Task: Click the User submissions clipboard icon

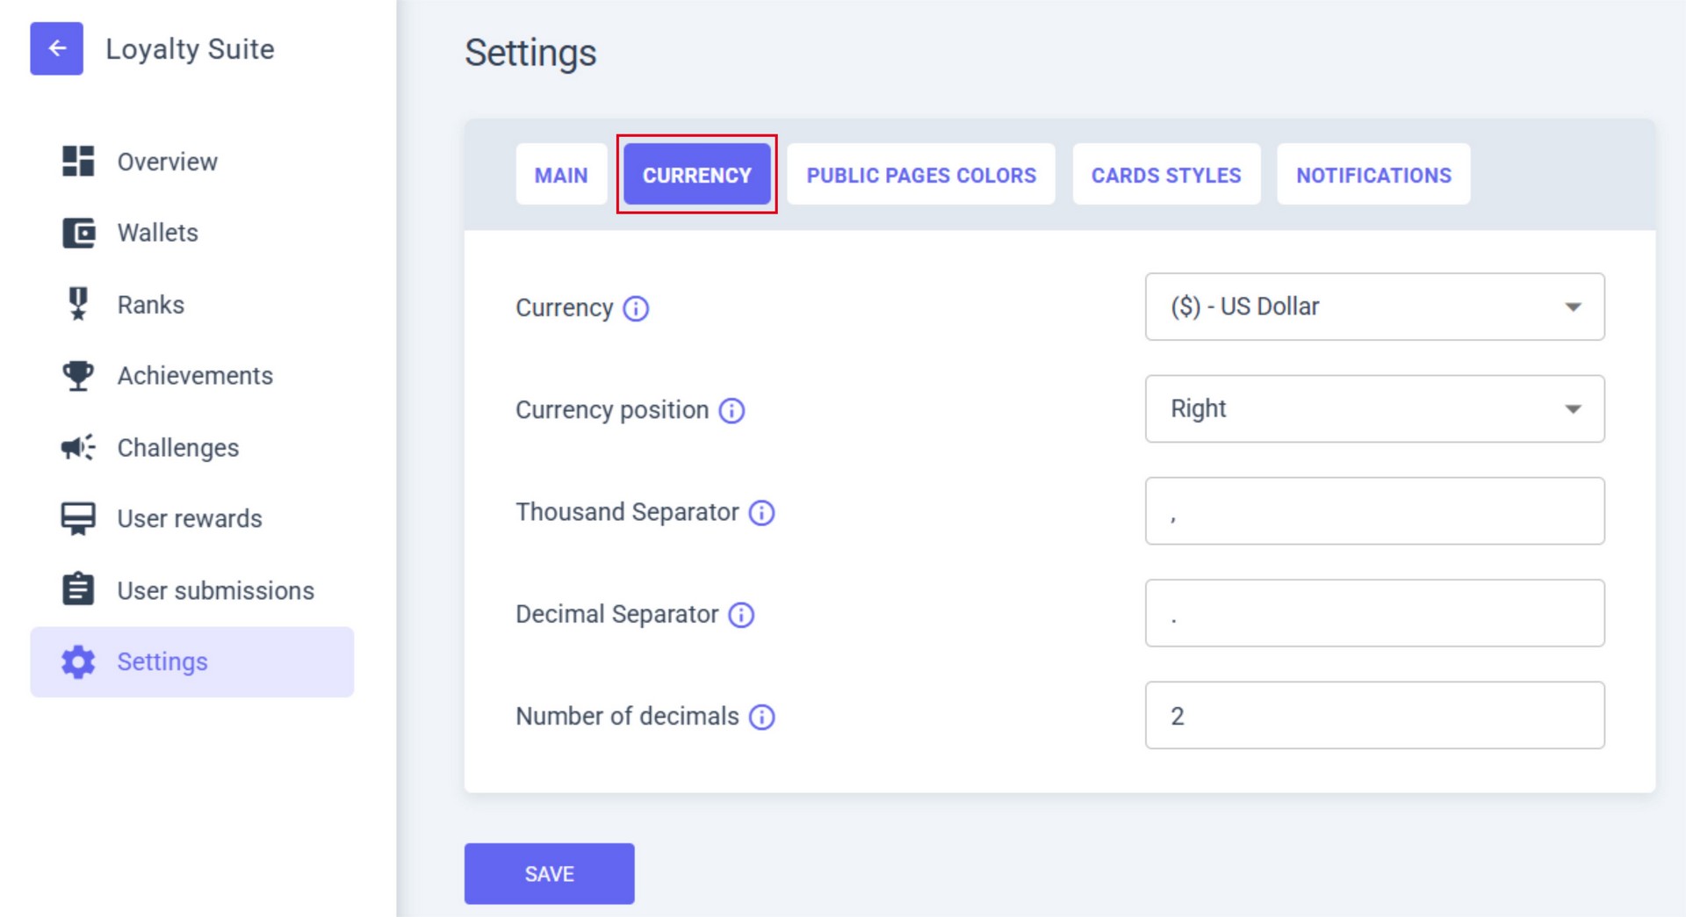Action: (78, 589)
